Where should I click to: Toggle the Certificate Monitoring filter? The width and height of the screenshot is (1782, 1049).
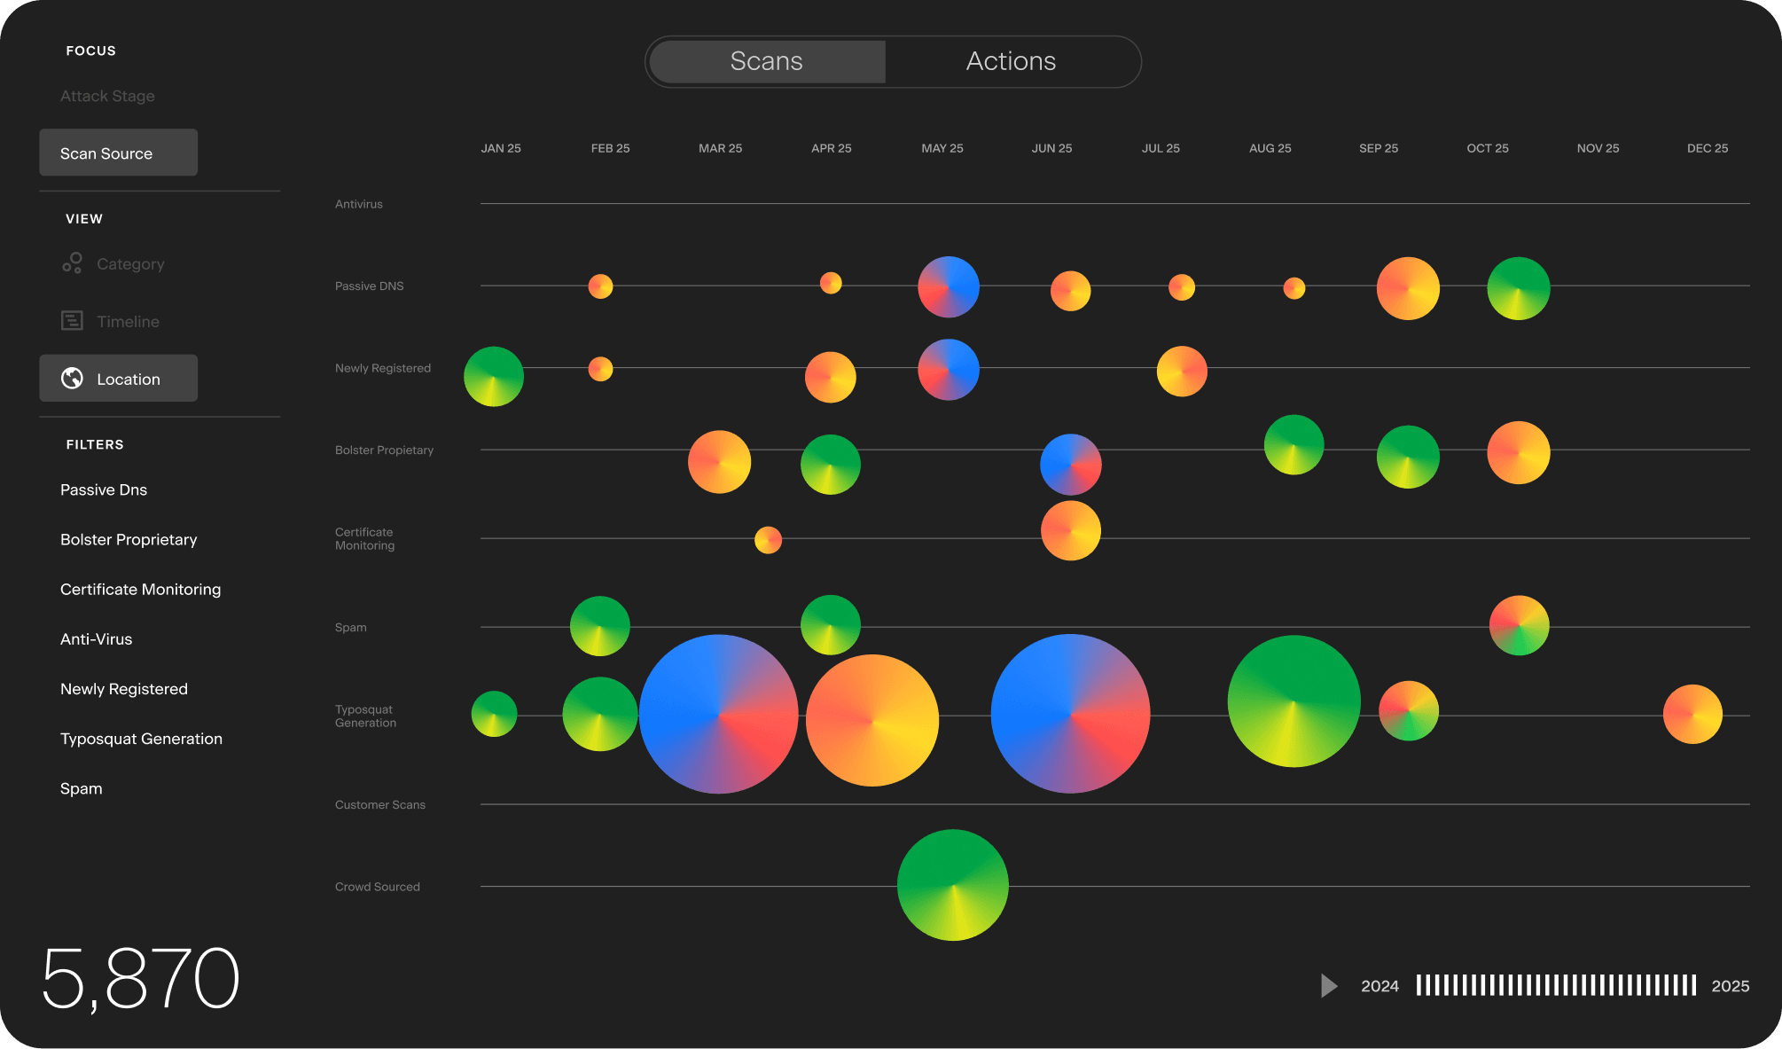(x=140, y=589)
